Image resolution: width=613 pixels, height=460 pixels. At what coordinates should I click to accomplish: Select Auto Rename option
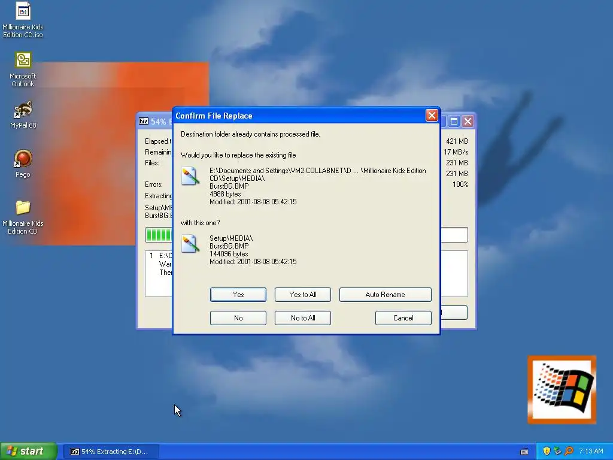tap(385, 295)
